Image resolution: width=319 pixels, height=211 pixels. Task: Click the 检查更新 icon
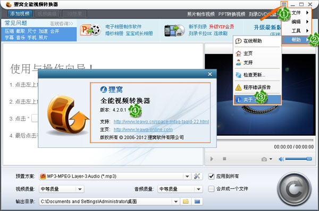tap(238, 75)
